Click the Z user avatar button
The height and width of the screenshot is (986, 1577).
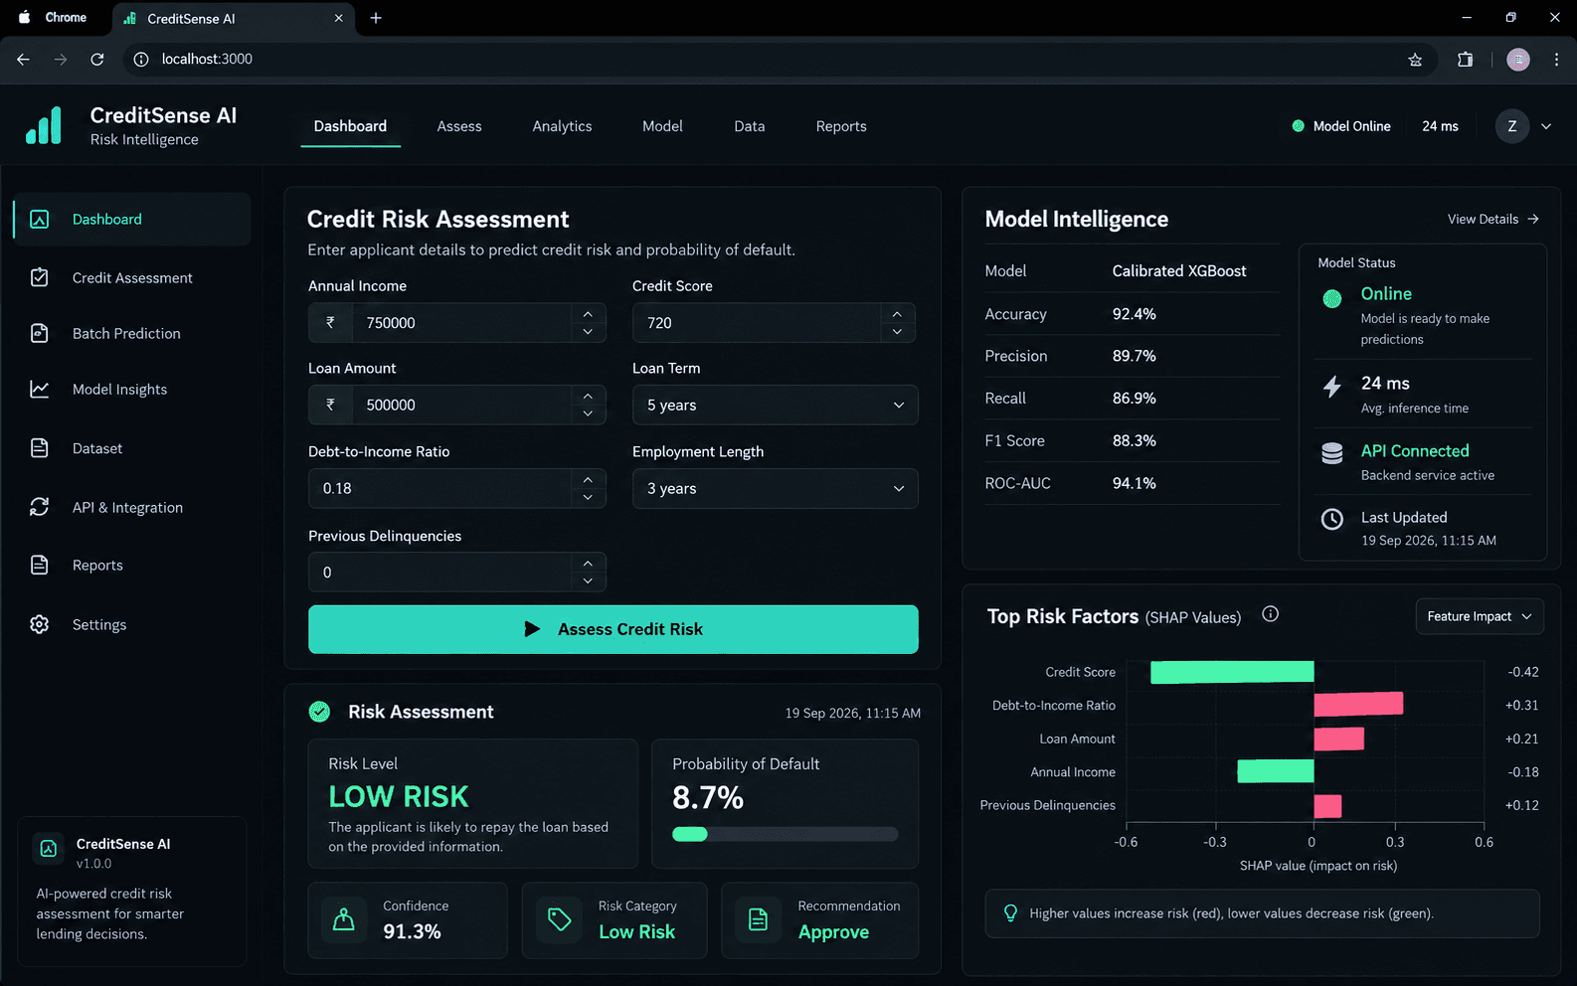tap(1512, 126)
